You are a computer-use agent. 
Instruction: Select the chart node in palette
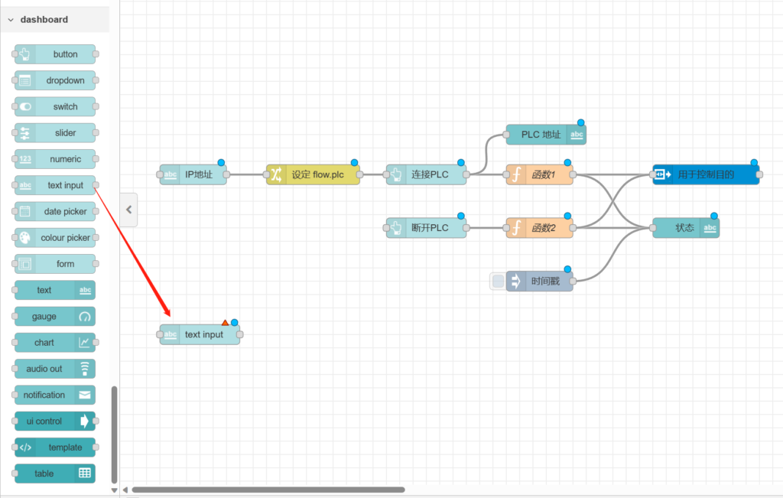(55, 343)
